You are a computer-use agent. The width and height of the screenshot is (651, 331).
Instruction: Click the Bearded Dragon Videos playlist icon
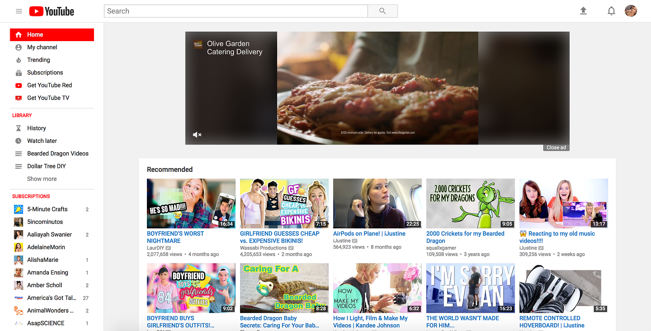tap(18, 153)
